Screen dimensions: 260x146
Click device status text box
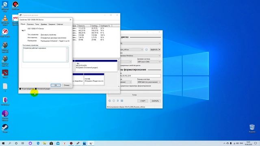(45, 54)
